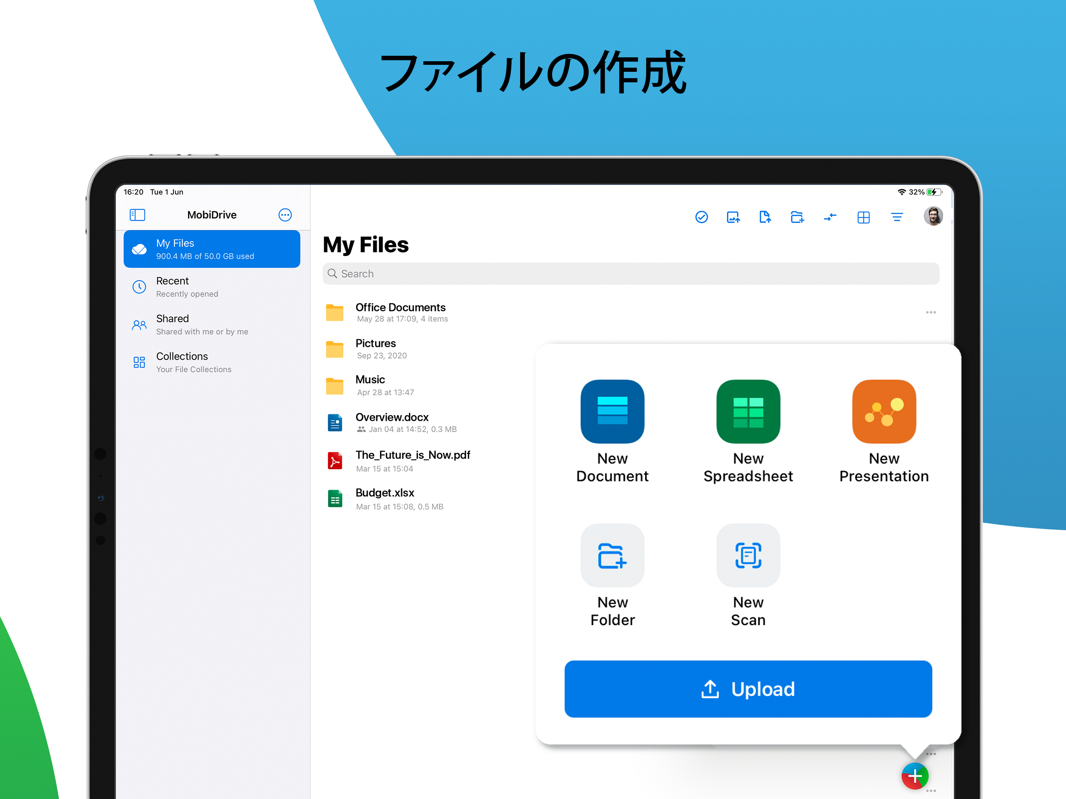The width and height of the screenshot is (1066, 799).
Task: Open the sort and filter options
Action: 896,217
